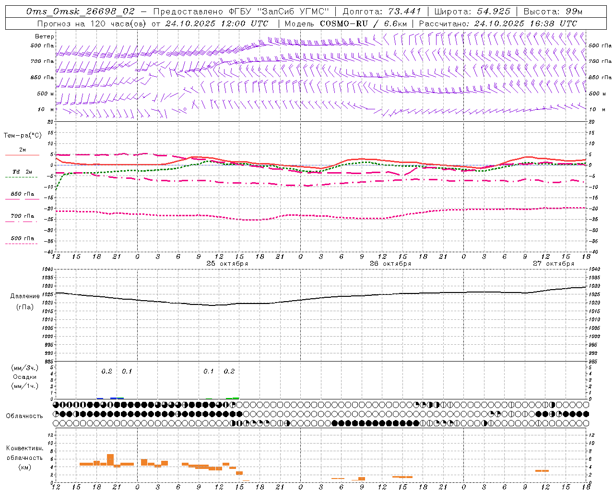Select the 'Долгота: 73.441' header value
This screenshot has height=491, width=614.
tap(381, 12)
